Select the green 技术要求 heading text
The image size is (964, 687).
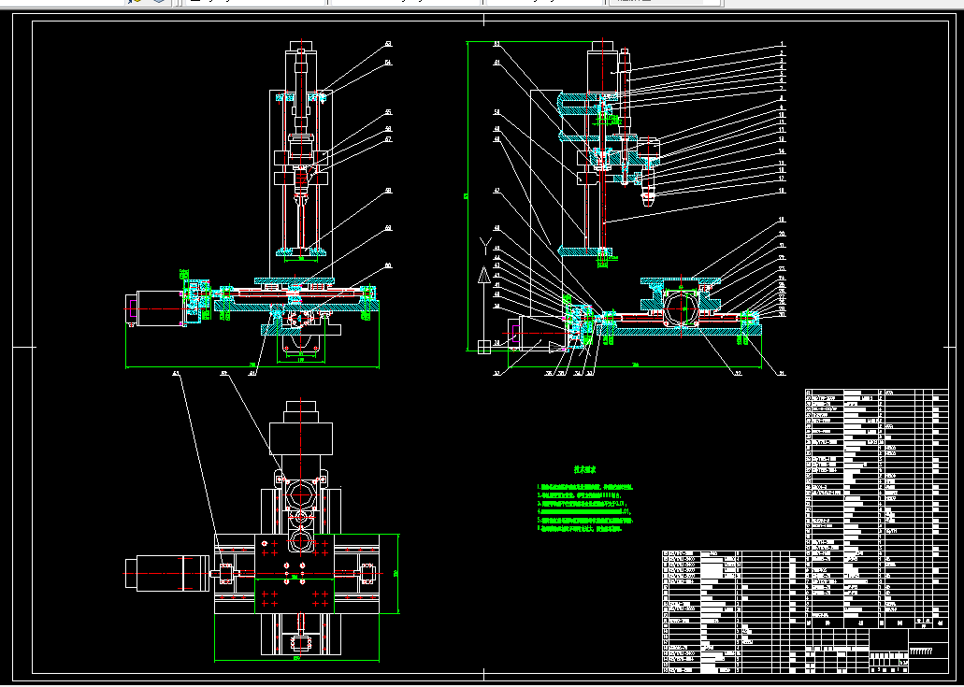pyautogui.click(x=584, y=469)
